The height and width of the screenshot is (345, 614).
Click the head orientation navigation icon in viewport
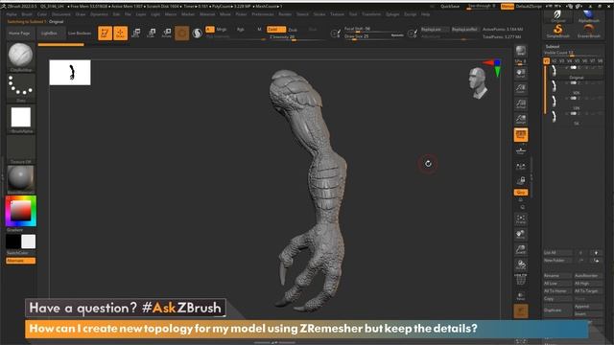click(478, 82)
